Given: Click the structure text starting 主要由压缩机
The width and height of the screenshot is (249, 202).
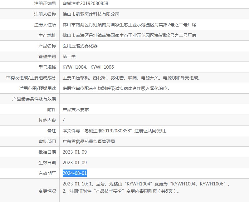Looking at the screenshot, I should 131,78.
